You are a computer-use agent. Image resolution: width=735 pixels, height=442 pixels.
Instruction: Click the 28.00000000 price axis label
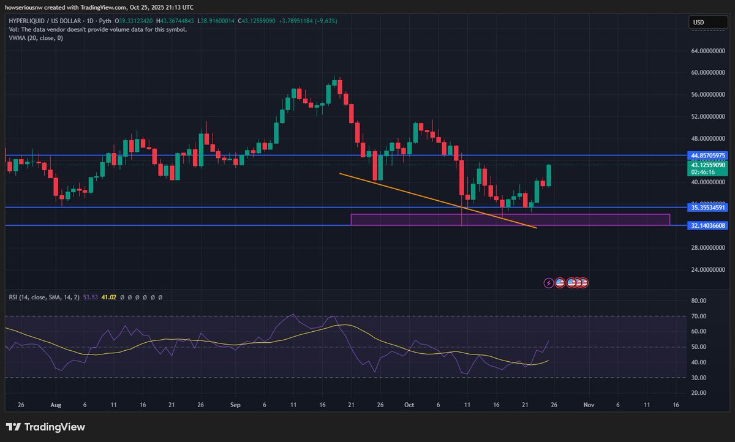[x=709, y=248]
